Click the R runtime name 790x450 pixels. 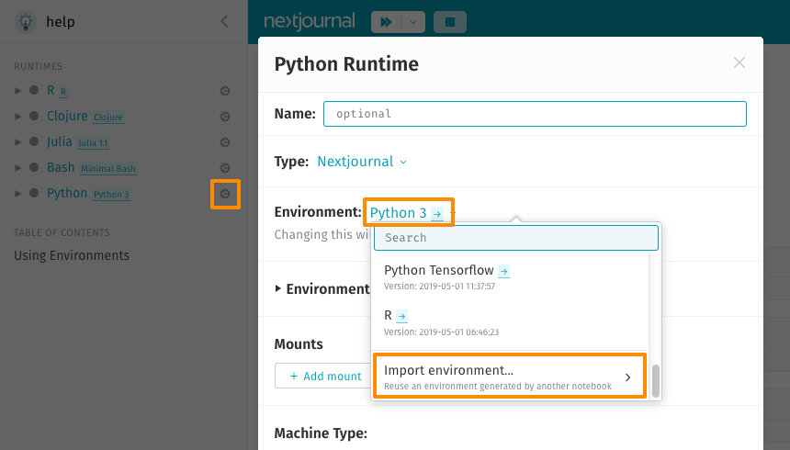click(51, 90)
